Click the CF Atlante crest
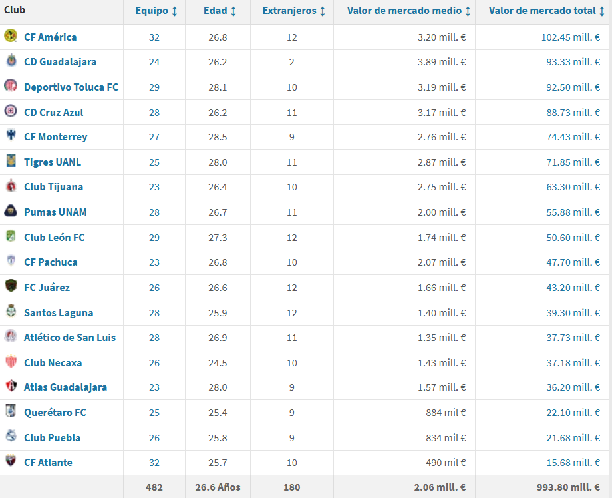 pyautogui.click(x=11, y=461)
